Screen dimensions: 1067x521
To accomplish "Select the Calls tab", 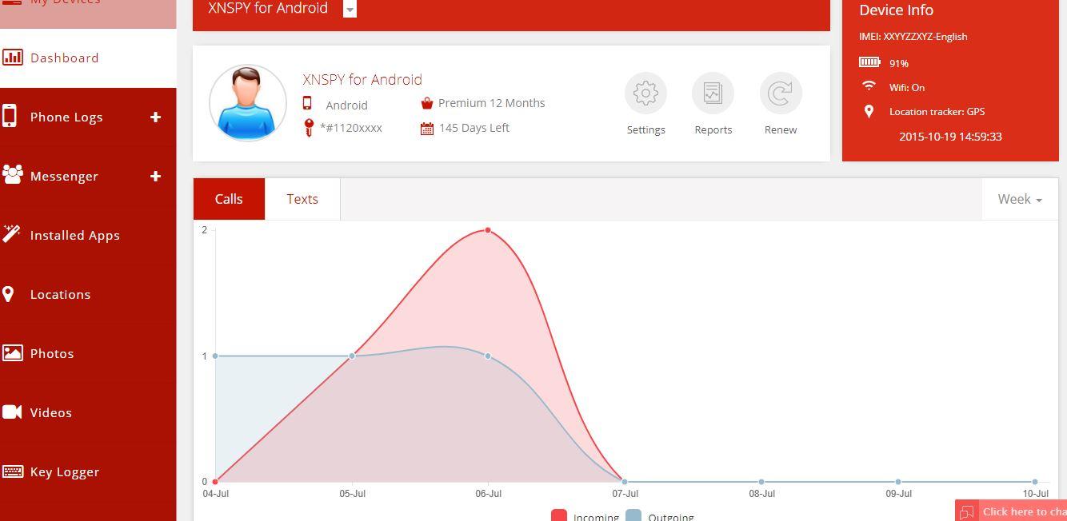I will [229, 199].
